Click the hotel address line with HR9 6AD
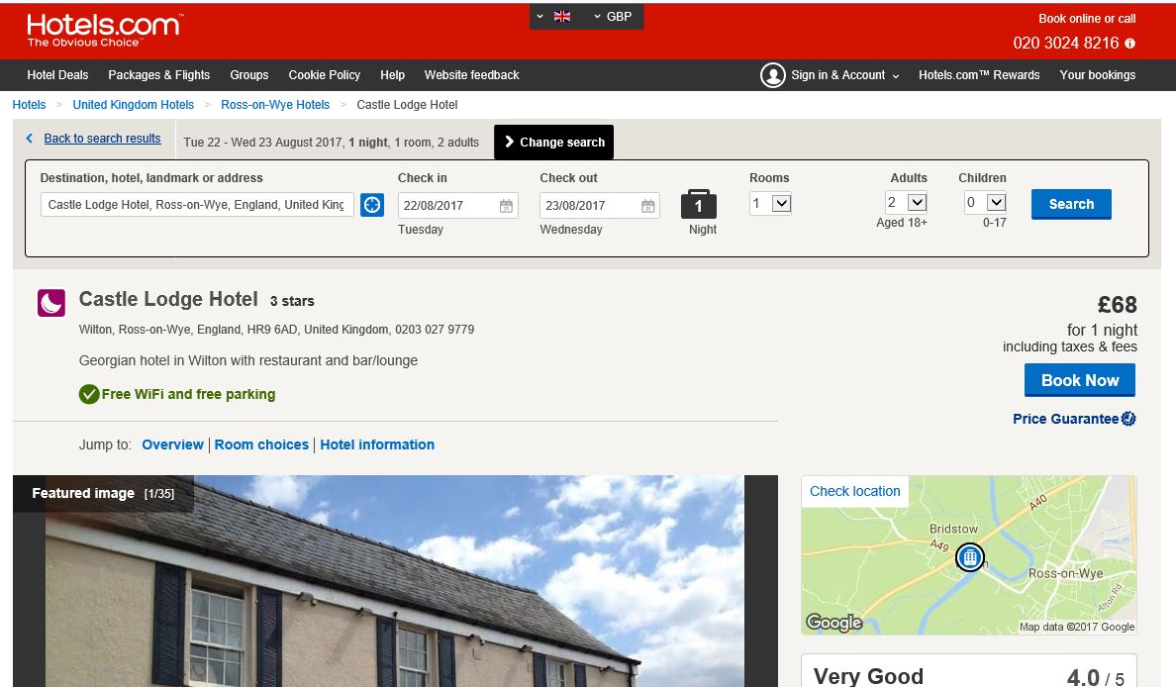 pos(277,330)
